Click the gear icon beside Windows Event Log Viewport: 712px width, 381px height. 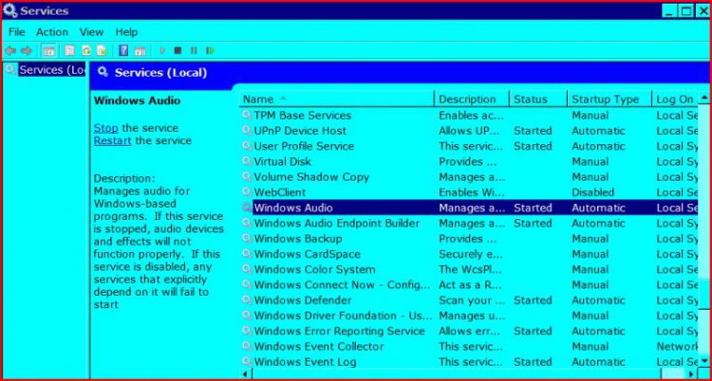(x=247, y=362)
